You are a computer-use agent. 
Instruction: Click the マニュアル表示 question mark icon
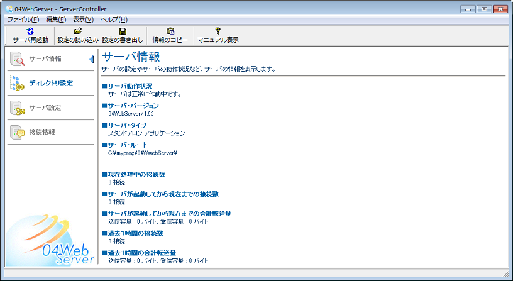click(218, 31)
